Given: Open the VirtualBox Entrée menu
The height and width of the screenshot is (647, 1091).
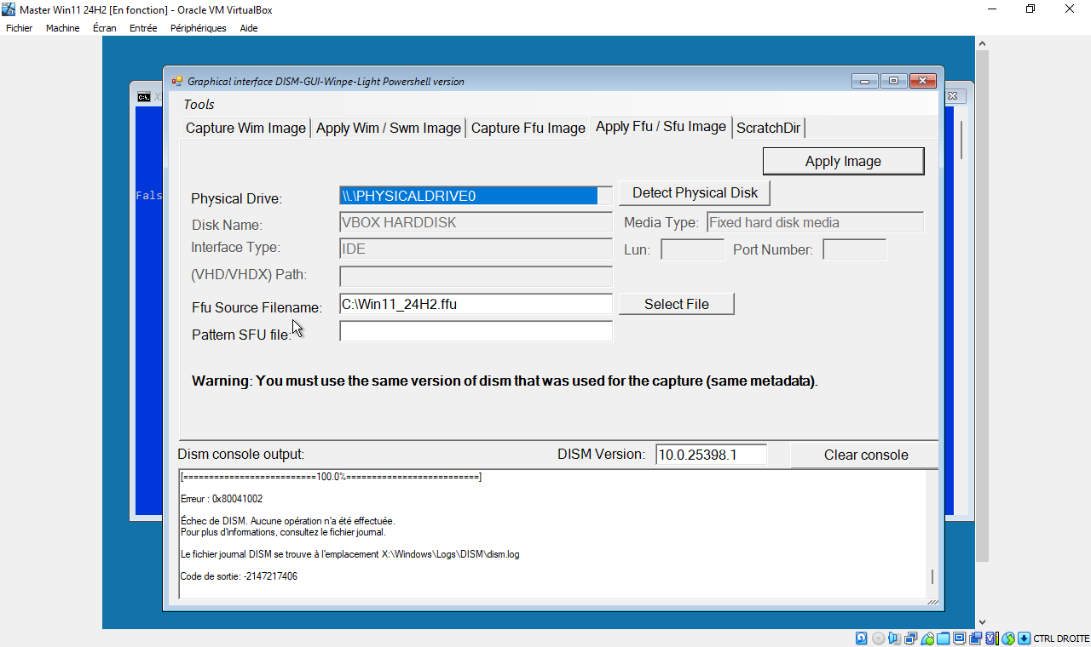Looking at the screenshot, I should coord(143,28).
